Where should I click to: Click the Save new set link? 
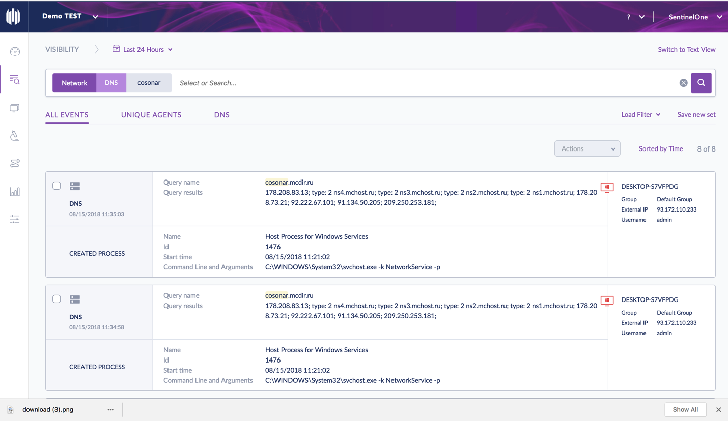coord(696,114)
